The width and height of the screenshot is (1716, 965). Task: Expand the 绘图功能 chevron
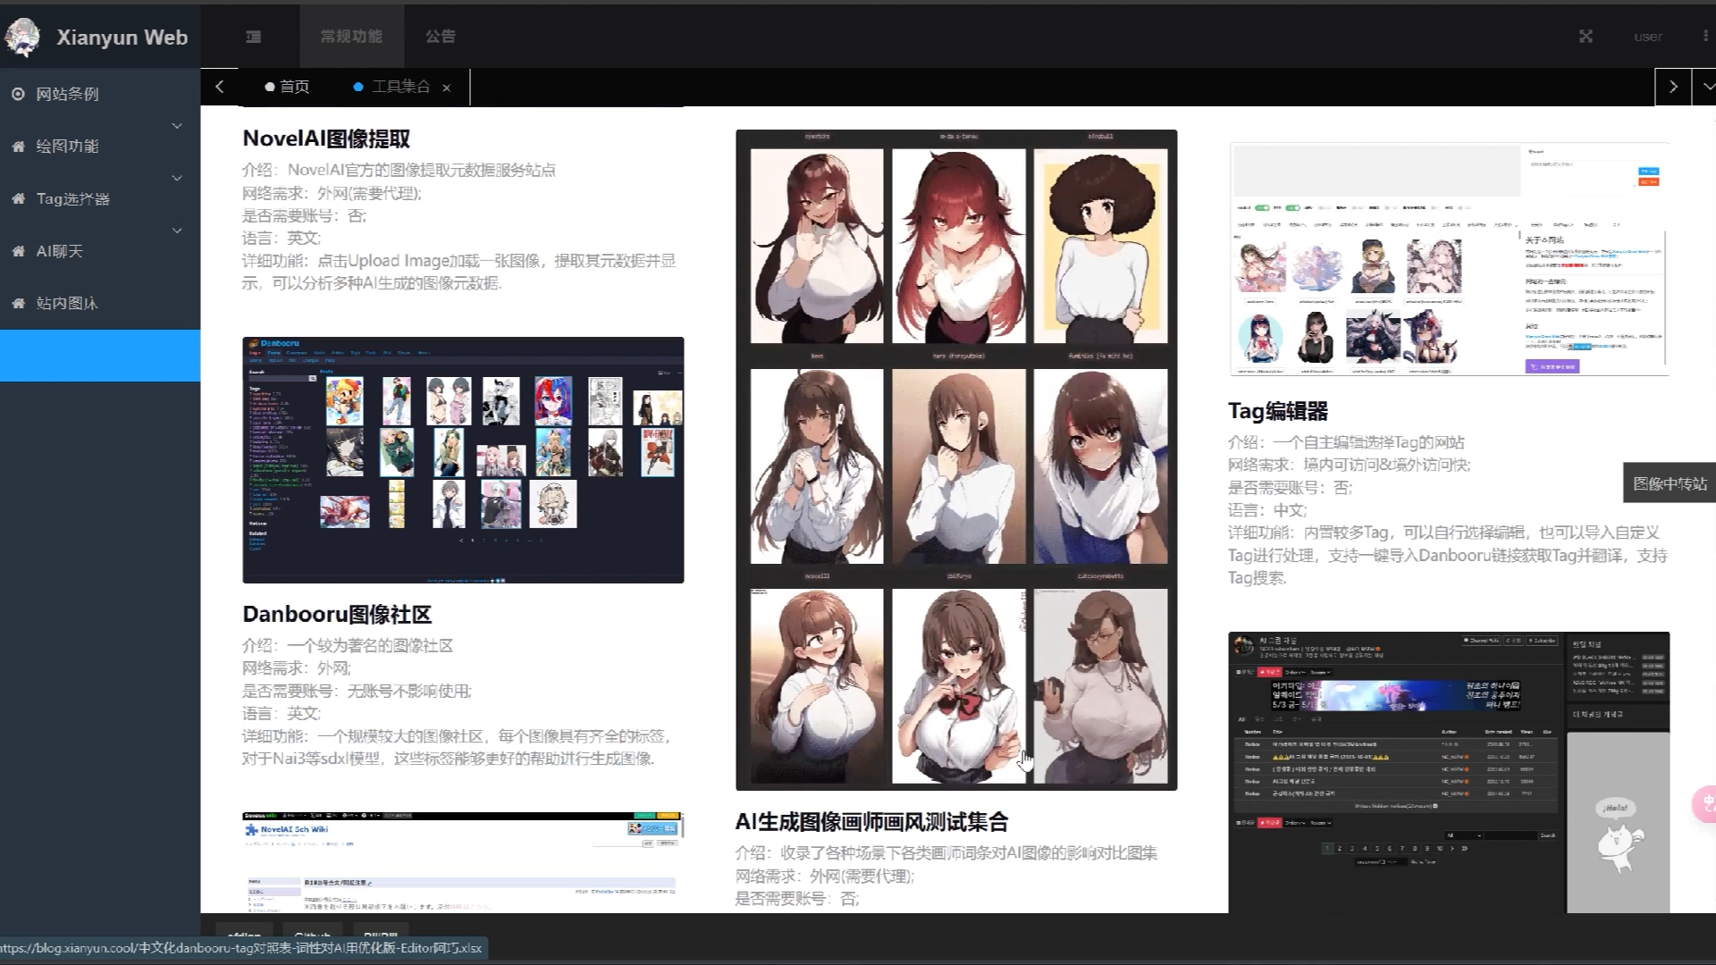(x=177, y=126)
